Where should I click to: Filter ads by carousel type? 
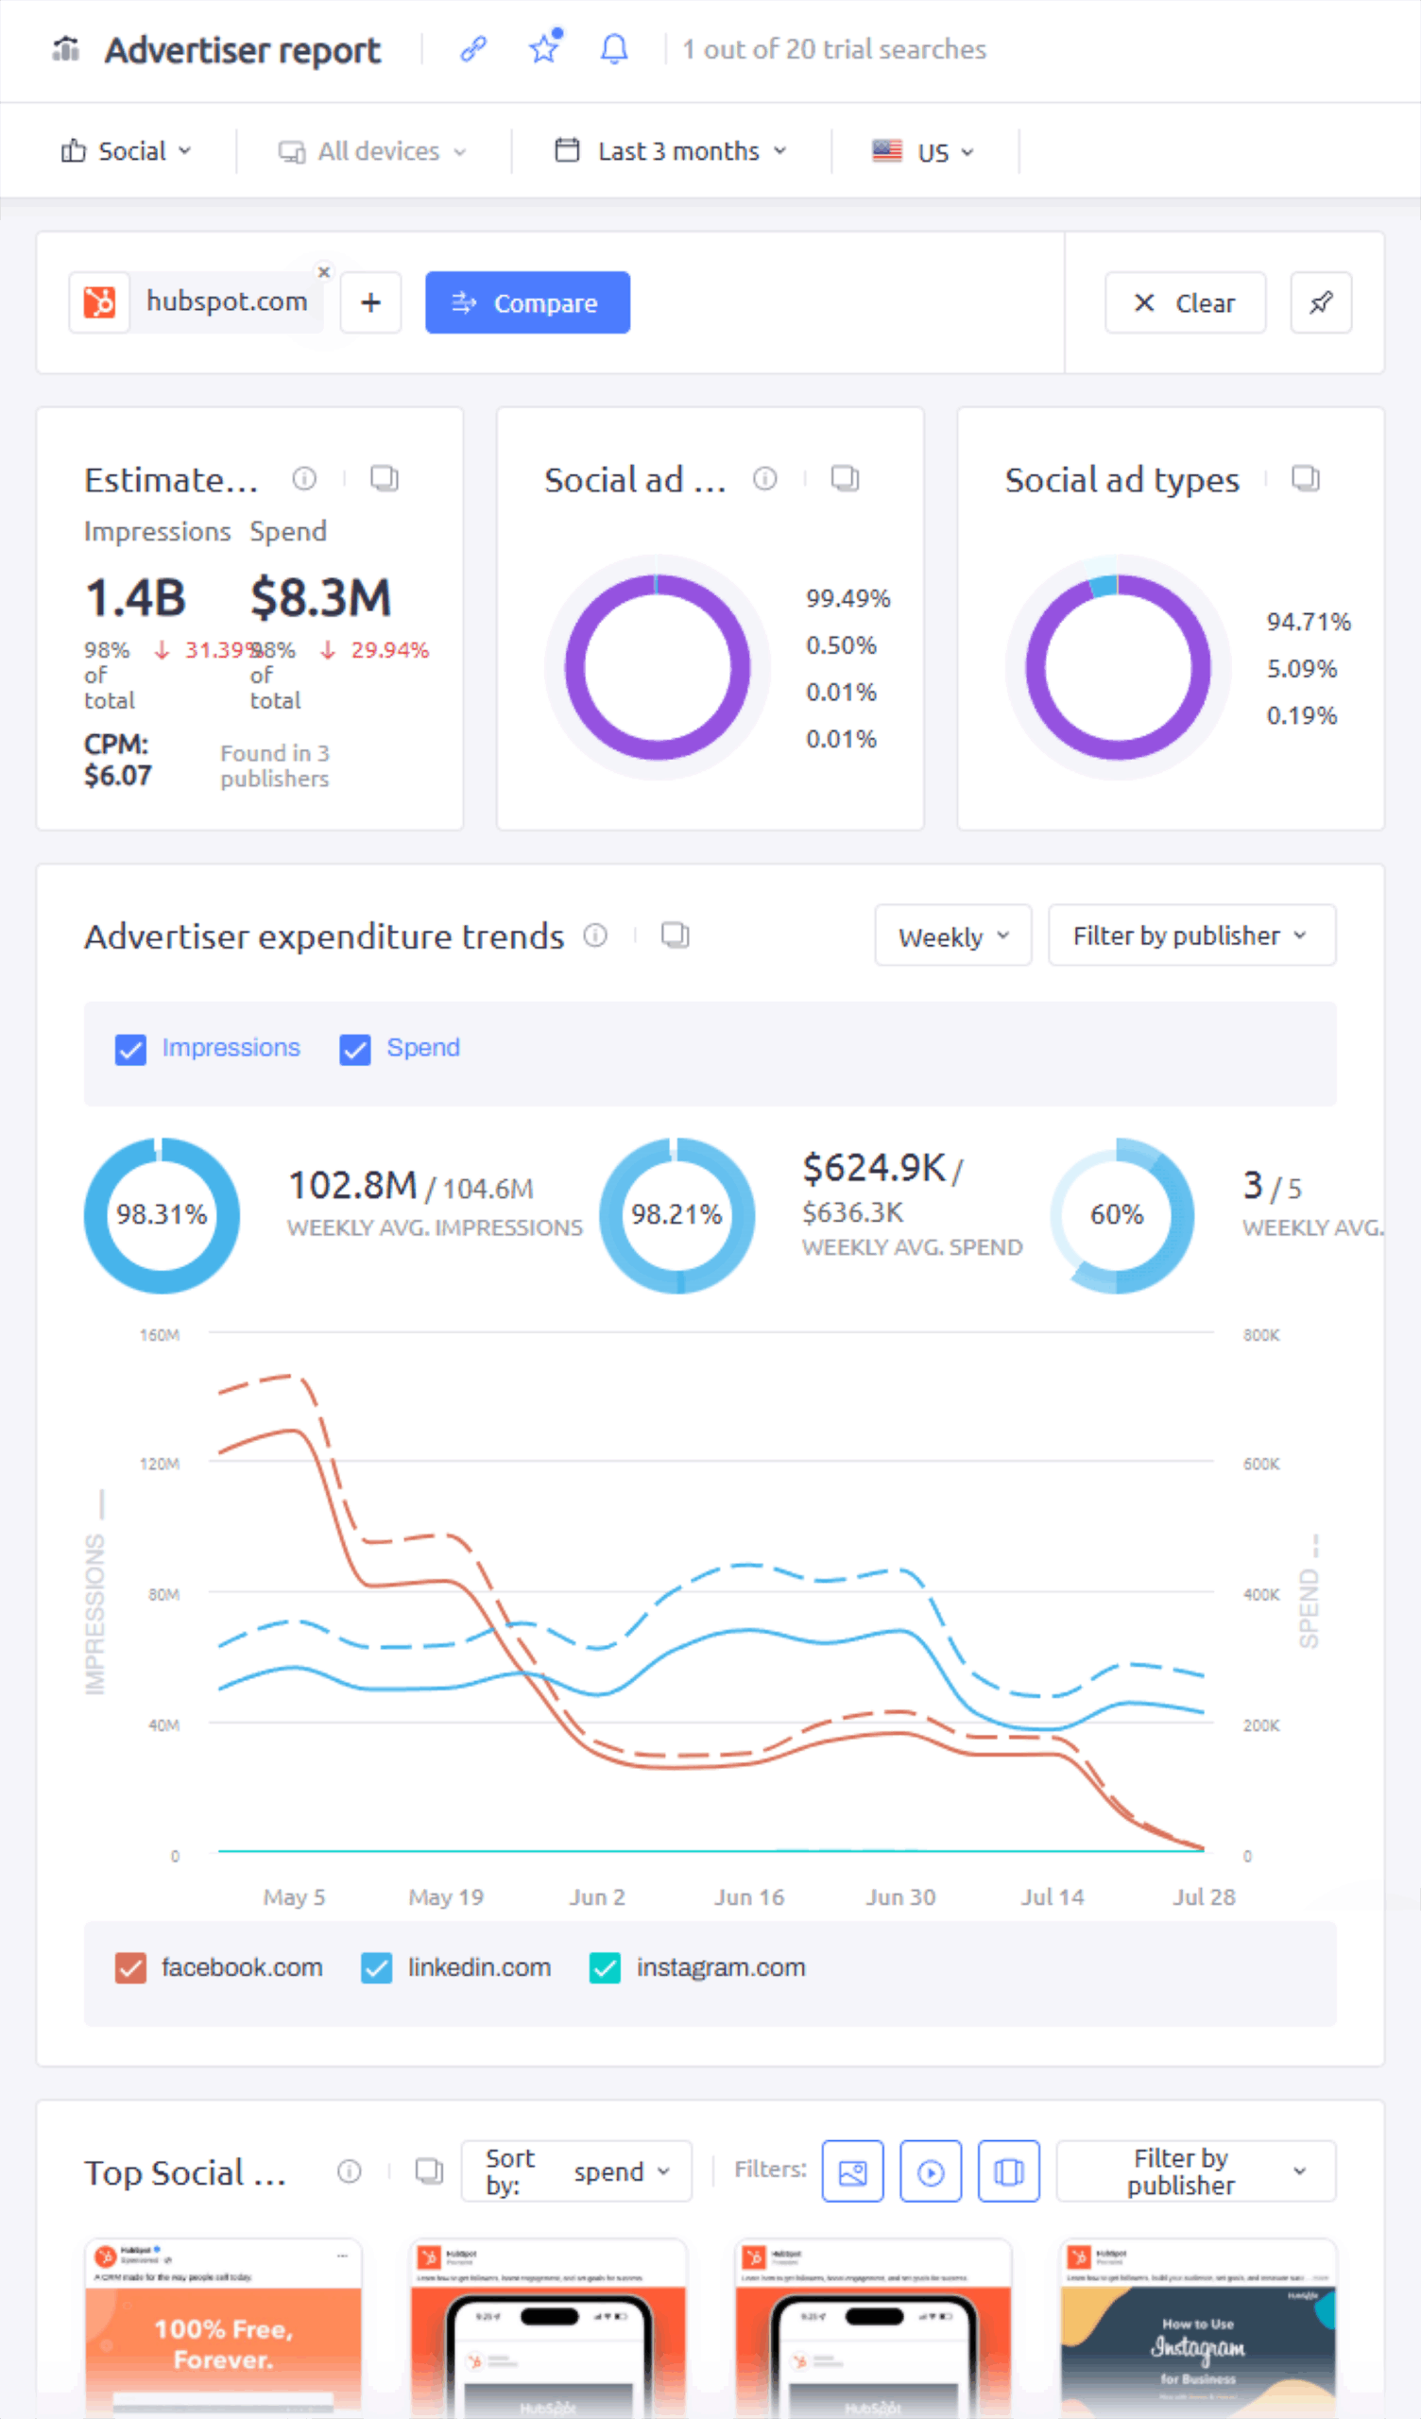coord(1008,2171)
